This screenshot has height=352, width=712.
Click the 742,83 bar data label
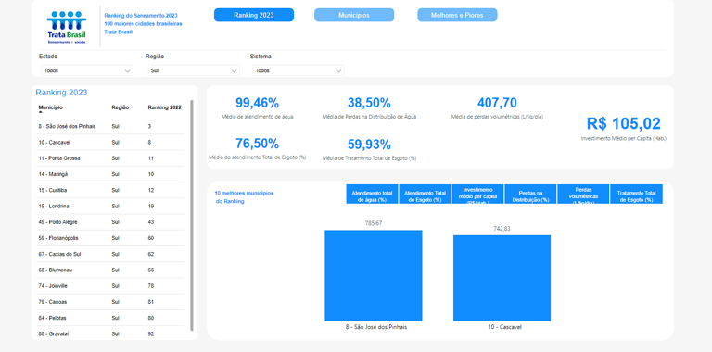click(502, 229)
